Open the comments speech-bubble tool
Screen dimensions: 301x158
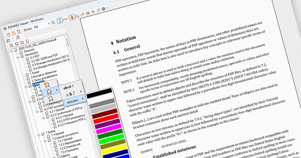(82, 14)
